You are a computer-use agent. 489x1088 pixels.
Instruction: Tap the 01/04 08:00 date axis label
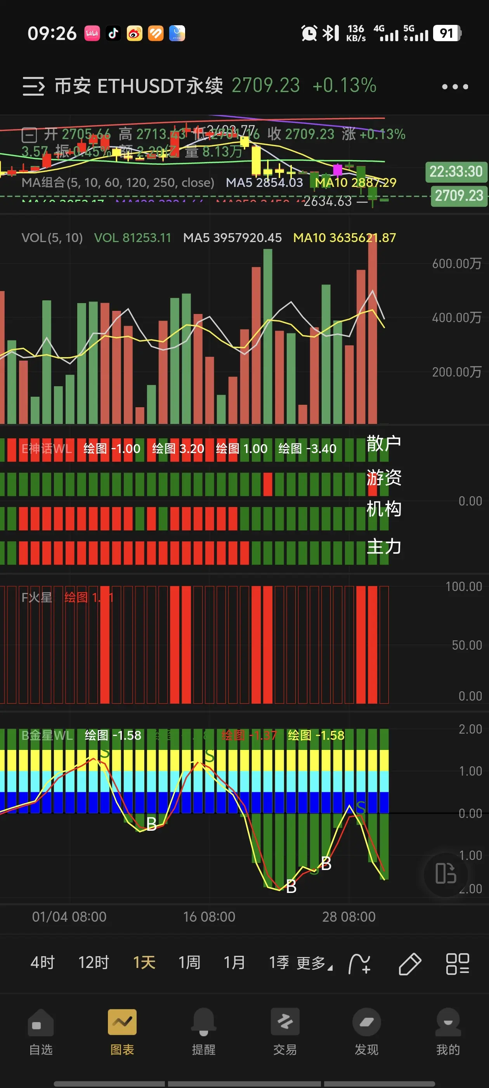[x=69, y=917]
